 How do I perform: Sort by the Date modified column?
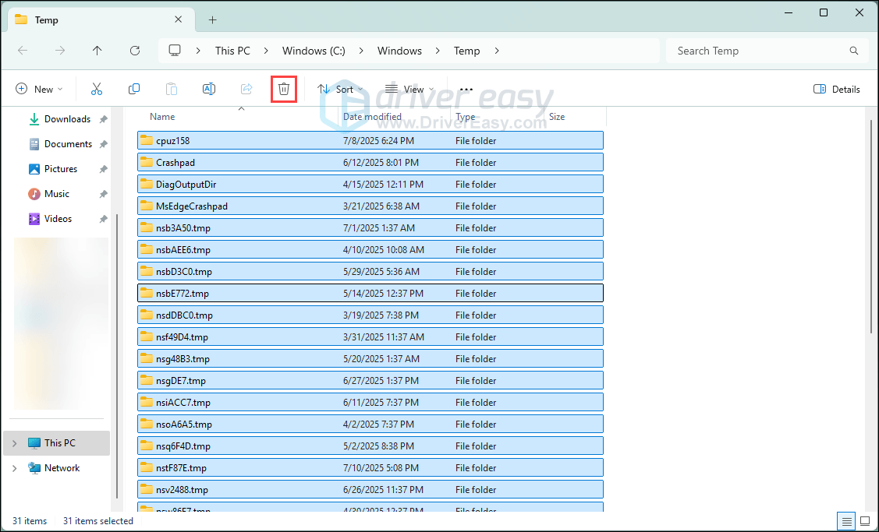(372, 117)
